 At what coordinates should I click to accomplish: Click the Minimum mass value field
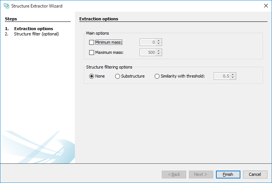pyautogui.click(x=148, y=43)
